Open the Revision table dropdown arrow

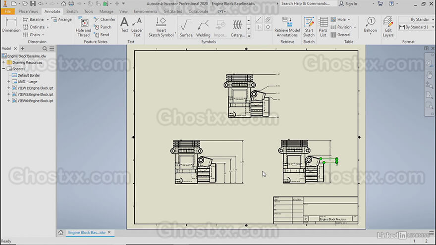coord(355,27)
